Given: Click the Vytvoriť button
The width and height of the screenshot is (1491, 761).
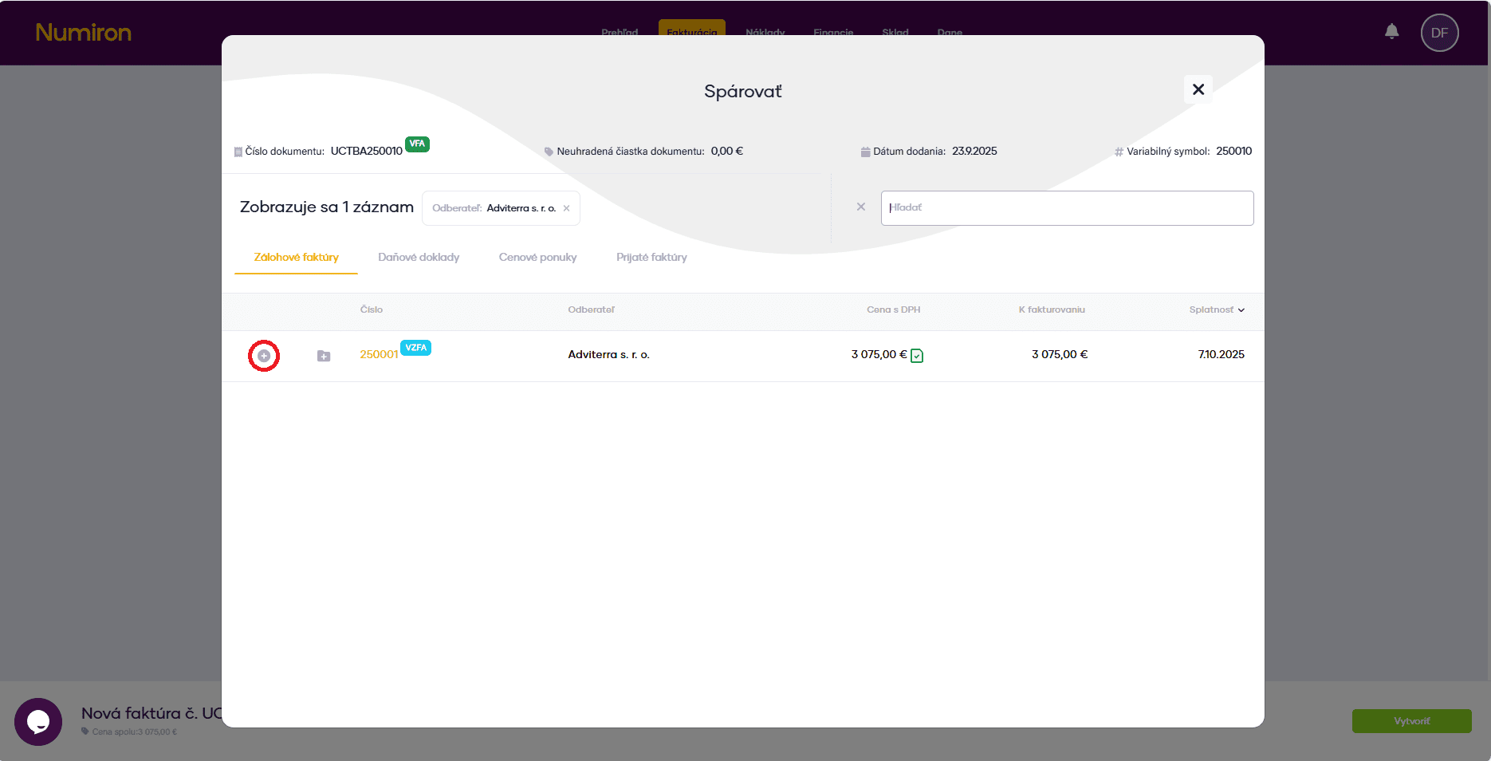Looking at the screenshot, I should pyautogui.click(x=1411, y=721).
